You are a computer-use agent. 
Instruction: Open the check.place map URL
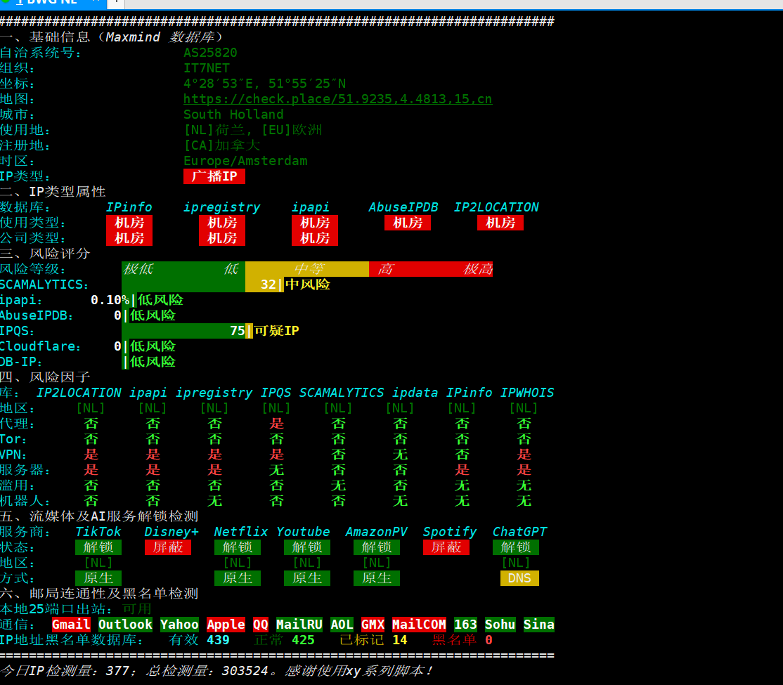tap(337, 99)
